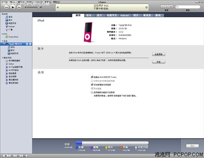Open the 最近播放的 smart playlist
204x158 pixels.
12,80
